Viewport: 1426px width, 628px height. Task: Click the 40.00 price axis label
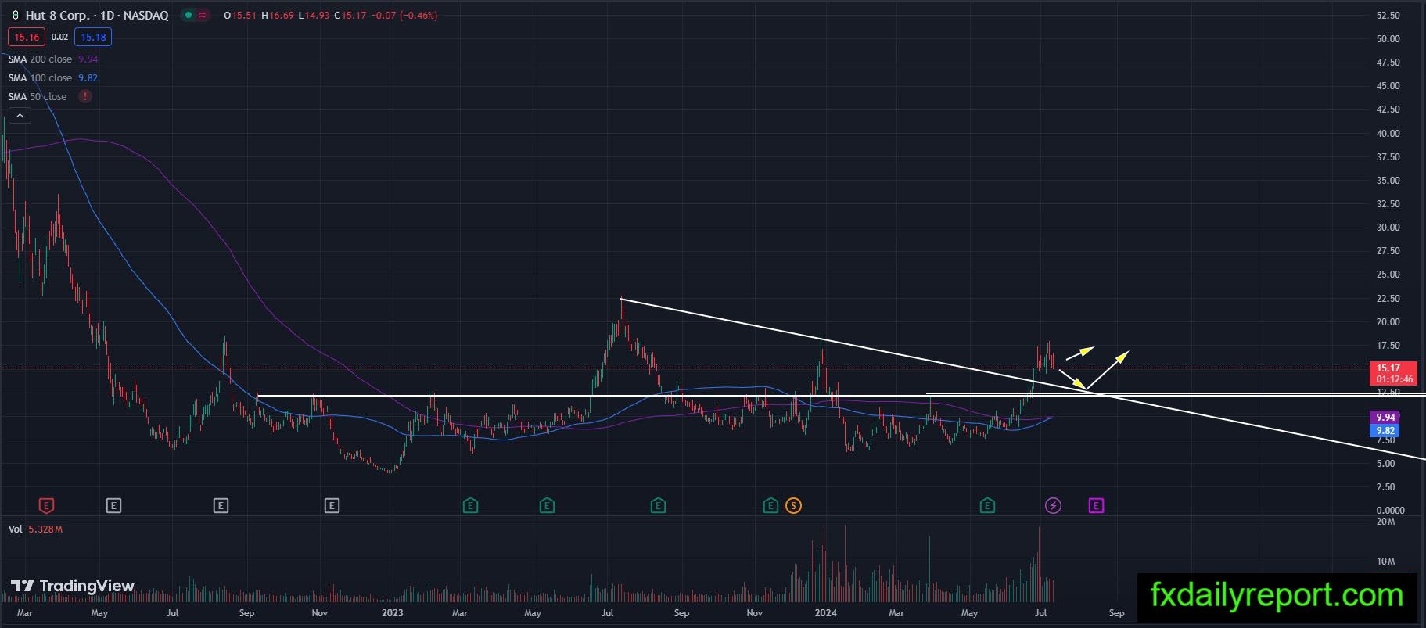point(1388,134)
